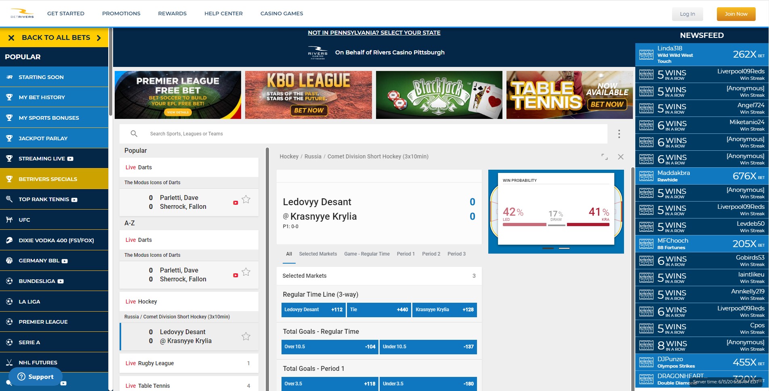Collapse the A-Z Live Darts header
The height and width of the screenshot is (391, 769).
click(x=189, y=240)
